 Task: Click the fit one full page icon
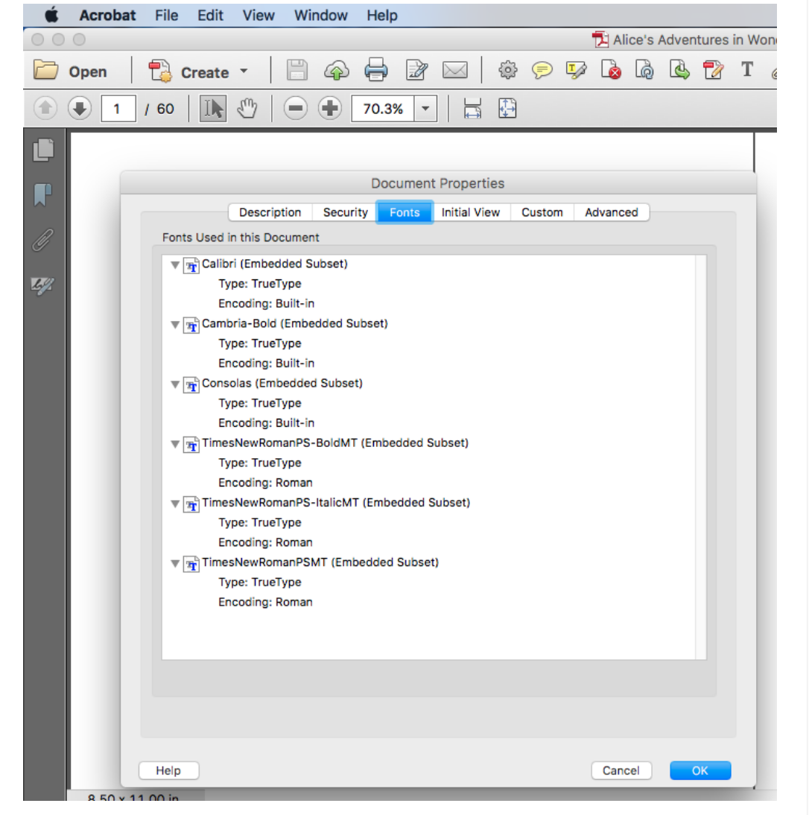tap(507, 109)
